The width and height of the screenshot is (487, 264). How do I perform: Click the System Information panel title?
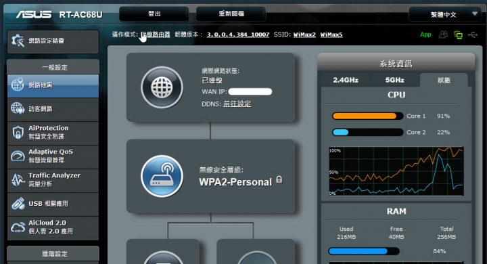pyautogui.click(x=396, y=64)
